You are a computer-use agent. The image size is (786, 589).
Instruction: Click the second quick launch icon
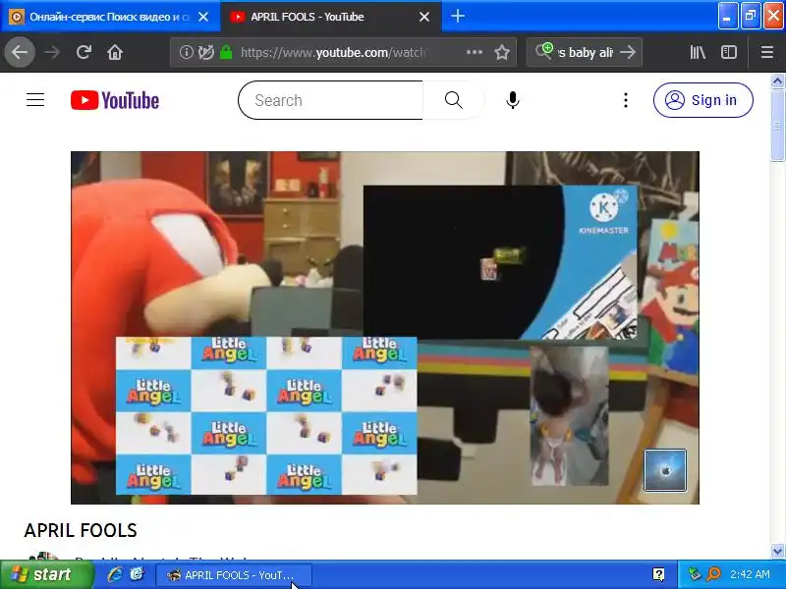[137, 574]
